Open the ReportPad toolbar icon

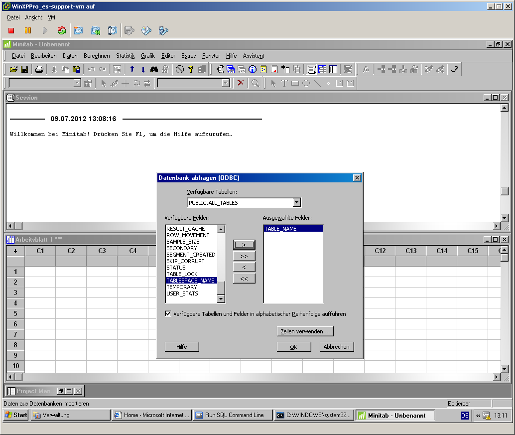point(274,69)
